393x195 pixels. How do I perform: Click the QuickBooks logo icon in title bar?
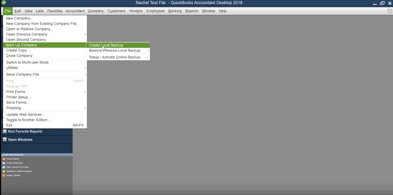[x=3, y=3]
